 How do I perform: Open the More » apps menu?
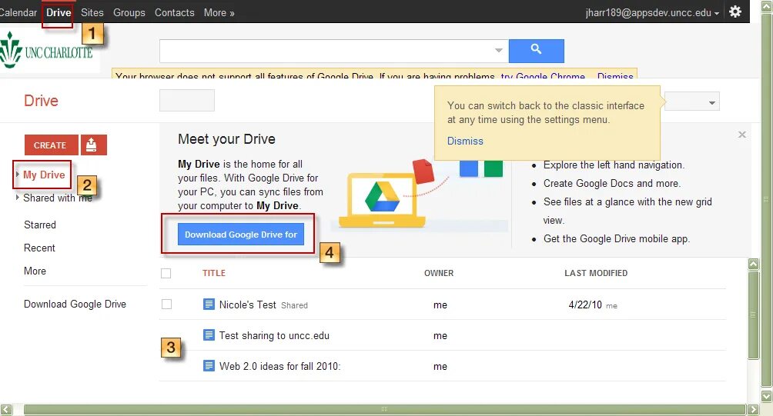click(x=219, y=12)
